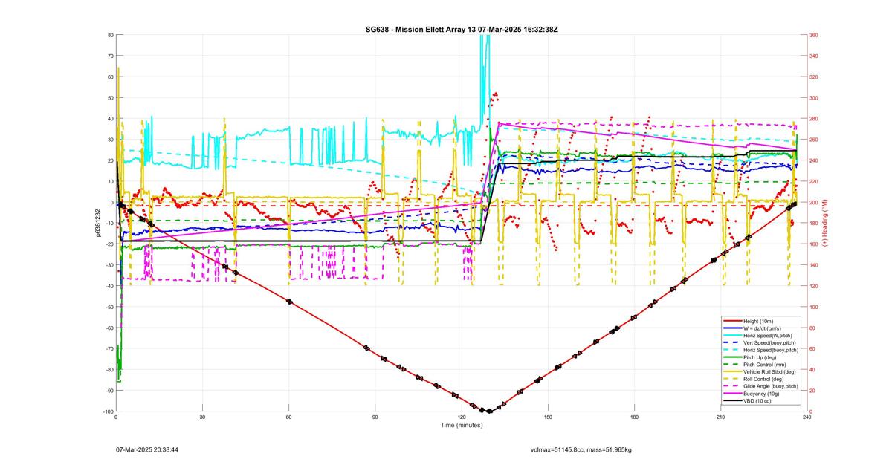Click the 'volmax=51145.8cc, mass=51.965kg' footer text

pos(581,449)
